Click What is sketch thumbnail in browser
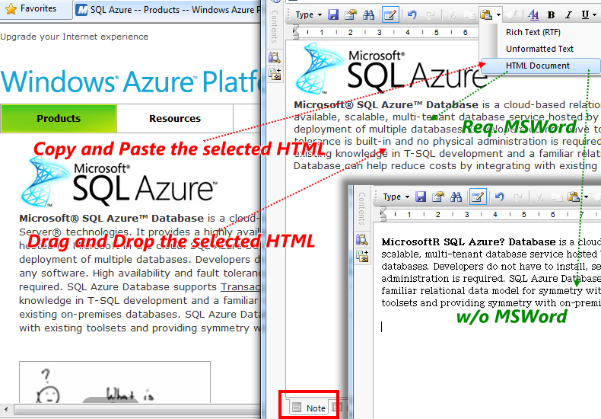The height and width of the screenshot is (419, 601). (x=115, y=382)
